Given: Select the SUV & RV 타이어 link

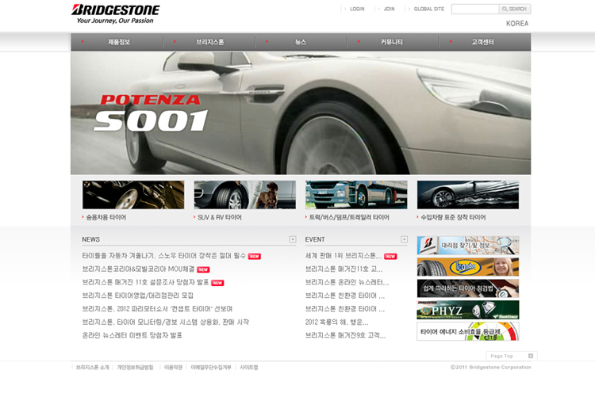Looking at the screenshot, I should click(219, 217).
